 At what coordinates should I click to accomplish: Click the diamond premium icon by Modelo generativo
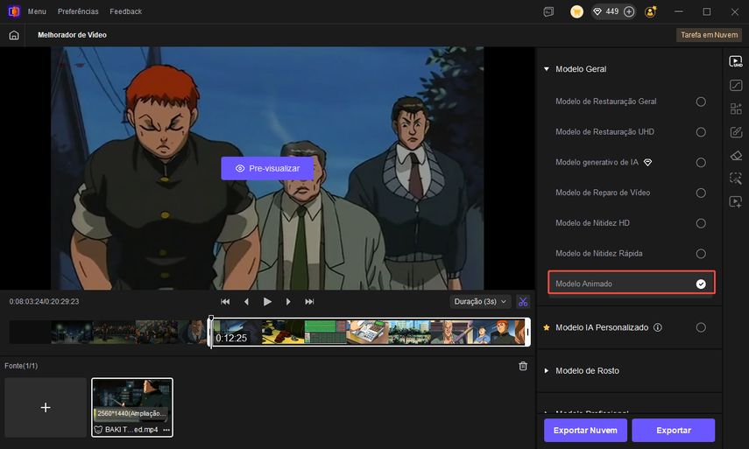647,162
